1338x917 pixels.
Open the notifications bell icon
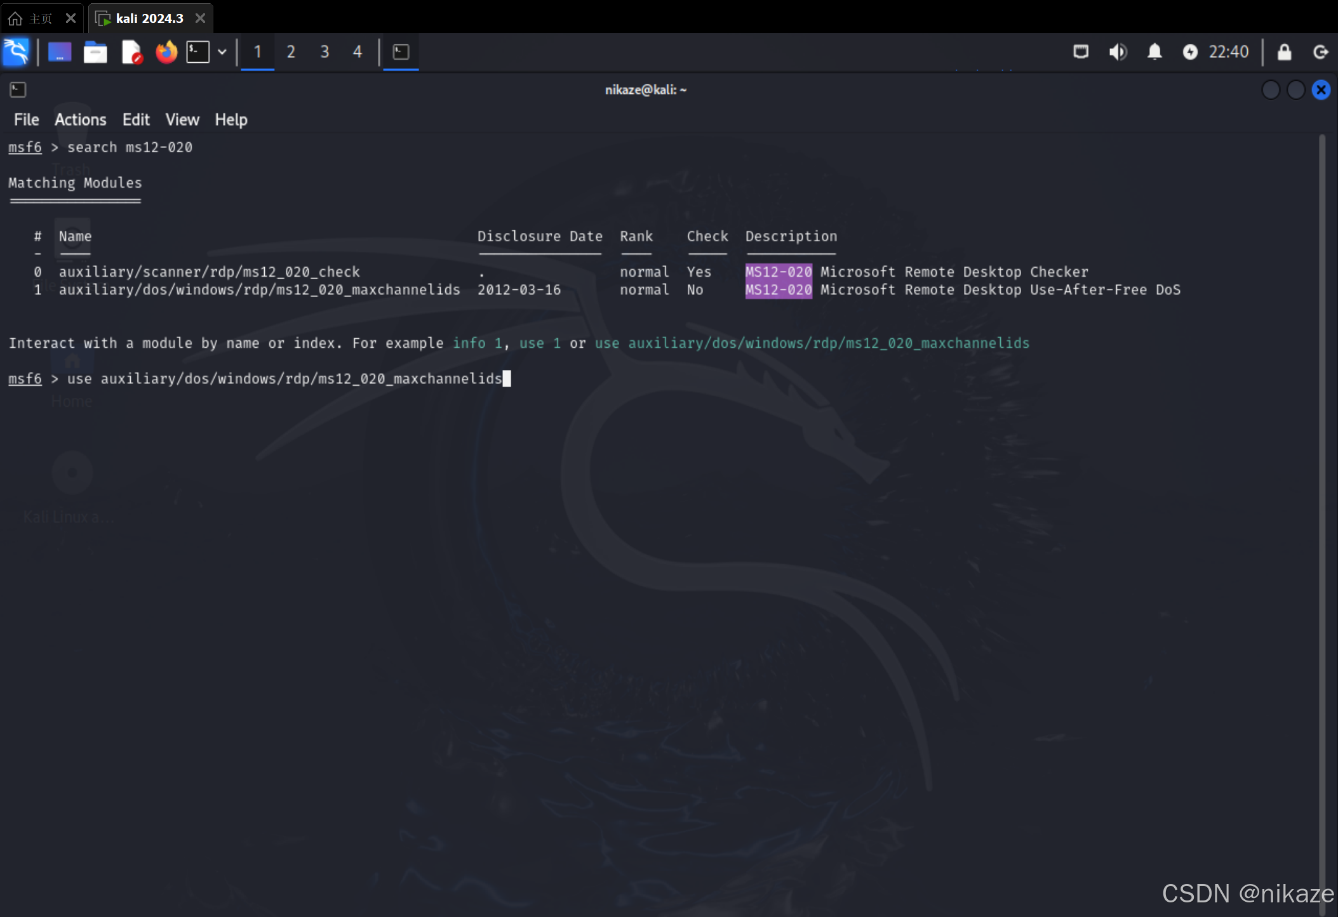(x=1154, y=51)
